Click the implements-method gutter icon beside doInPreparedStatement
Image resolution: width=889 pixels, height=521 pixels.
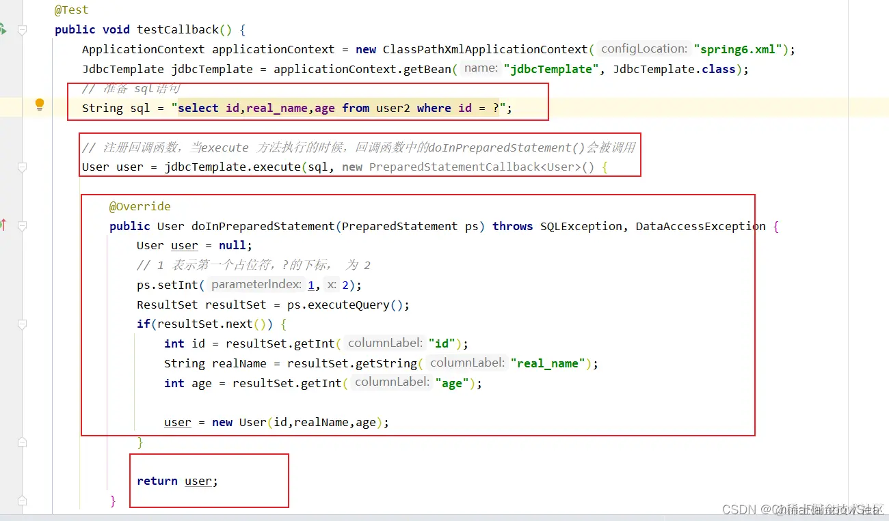pos(3,225)
